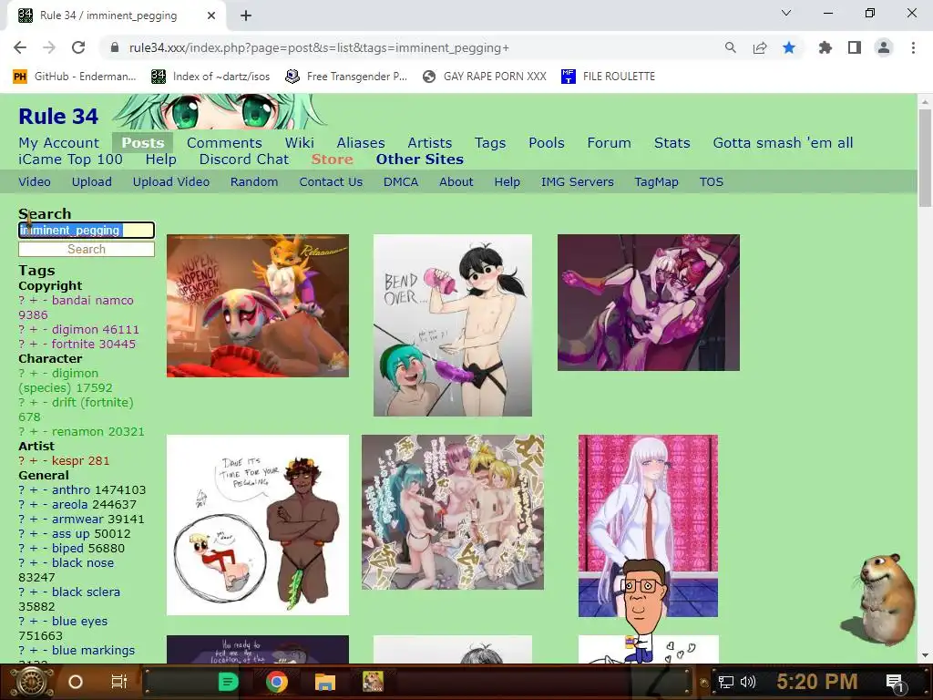Open the Cortana circle on taskbar
The width and height of the screenshot is (933, 700).
tap(76, 682)
